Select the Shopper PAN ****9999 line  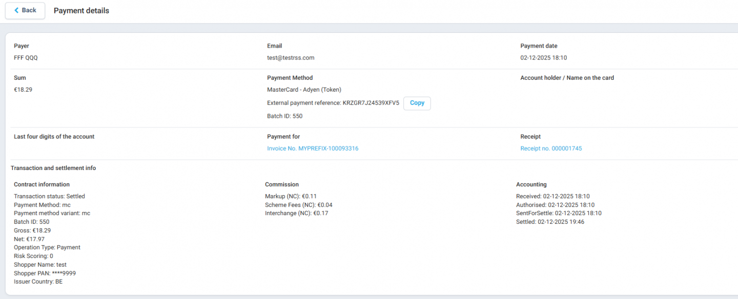45,273
